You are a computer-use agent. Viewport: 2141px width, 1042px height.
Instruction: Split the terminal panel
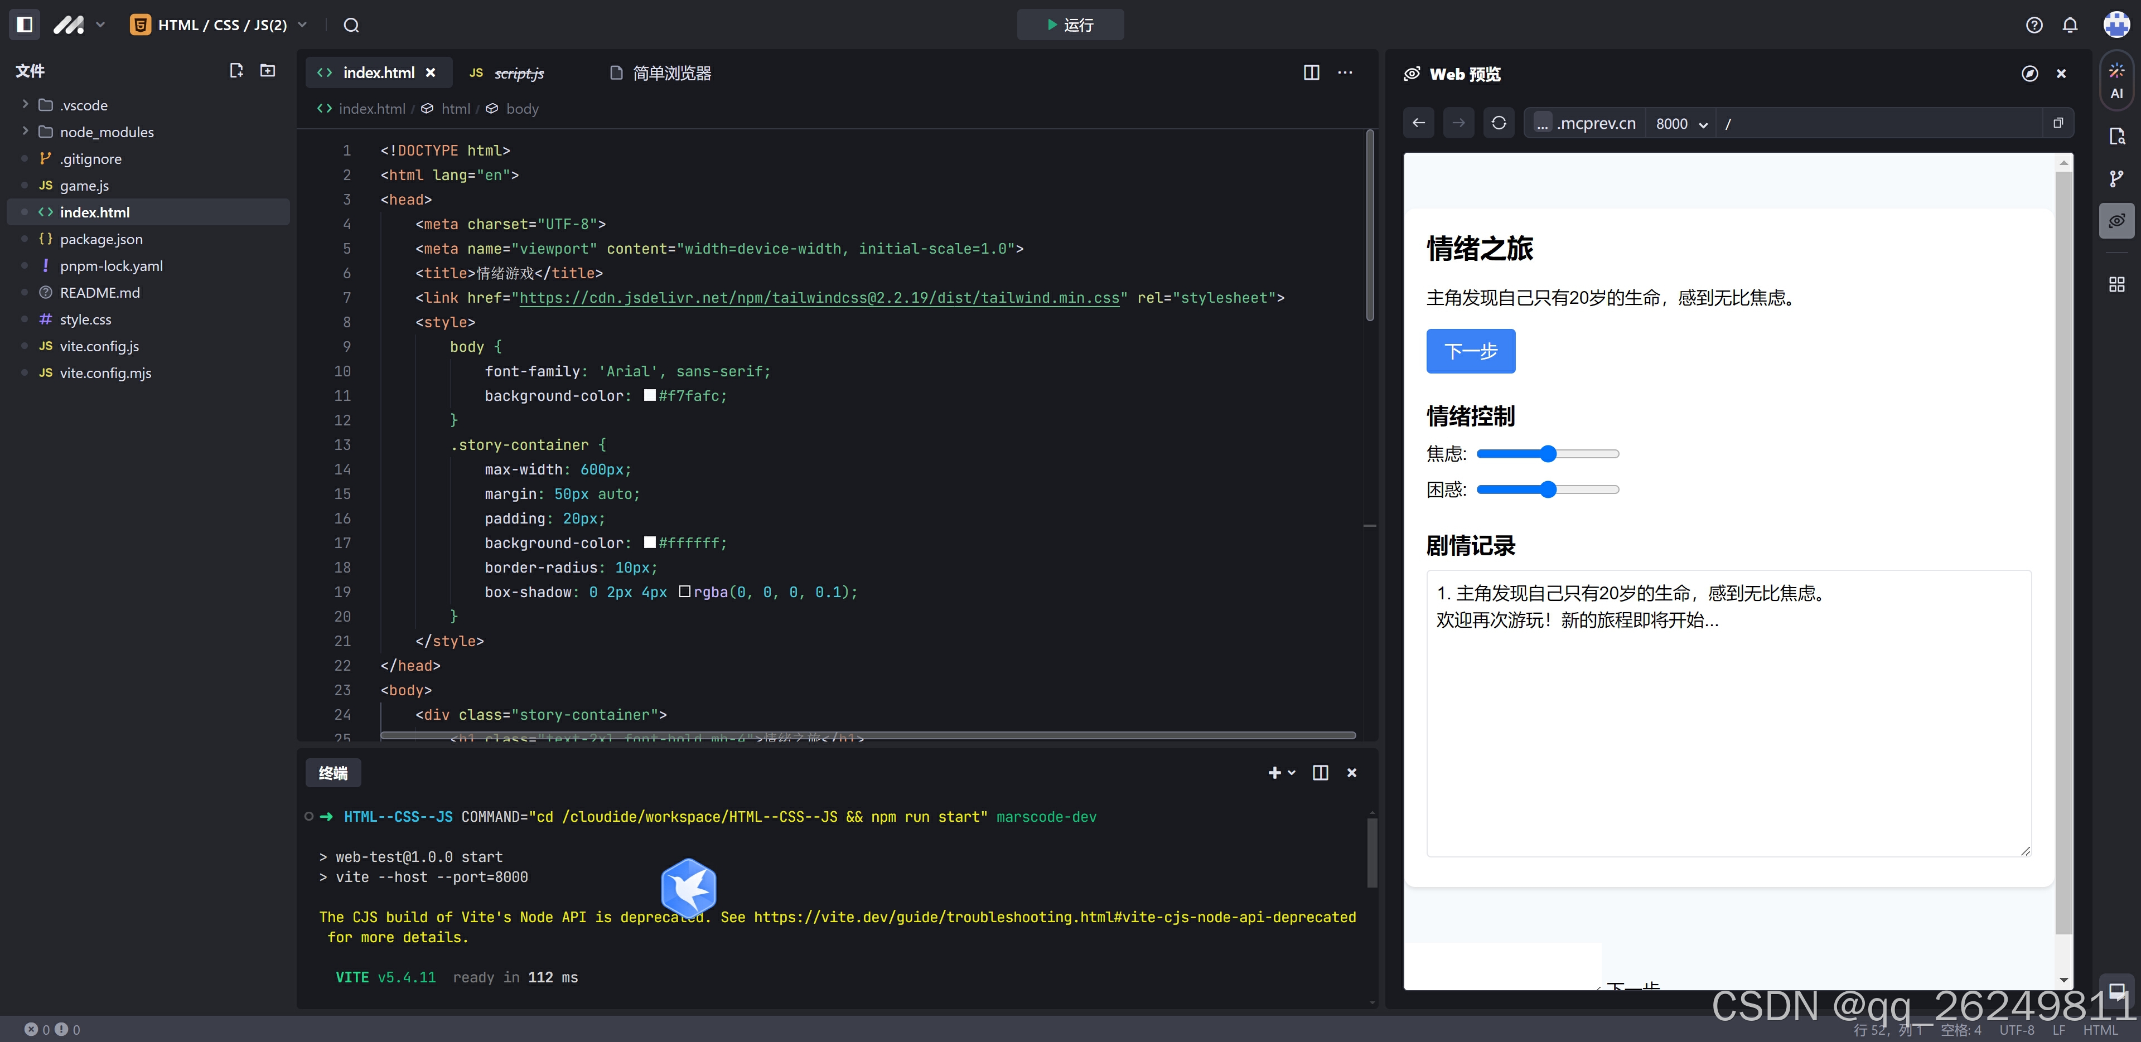[1320, 773]
